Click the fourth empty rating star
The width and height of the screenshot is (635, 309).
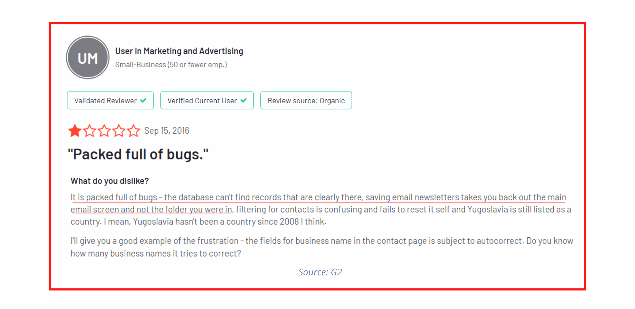pos(119,131)
